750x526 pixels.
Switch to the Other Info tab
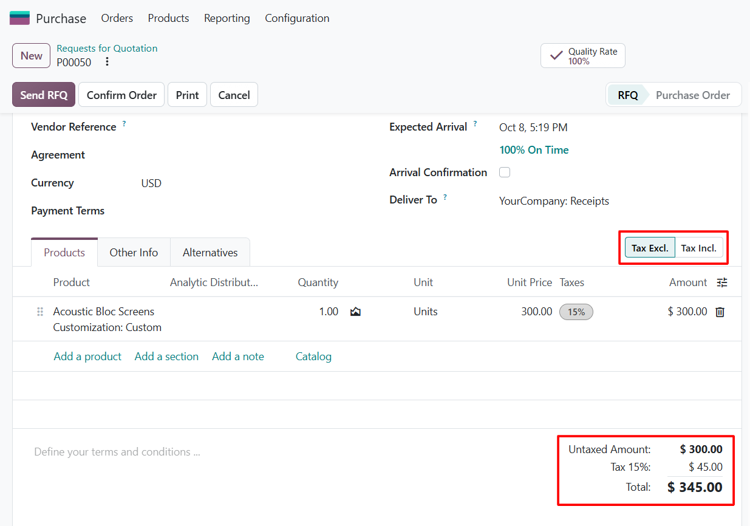[134, 253]
